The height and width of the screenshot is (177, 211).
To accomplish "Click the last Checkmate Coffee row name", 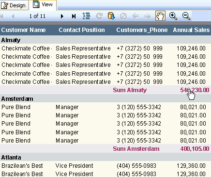I will tap(27, 82).
